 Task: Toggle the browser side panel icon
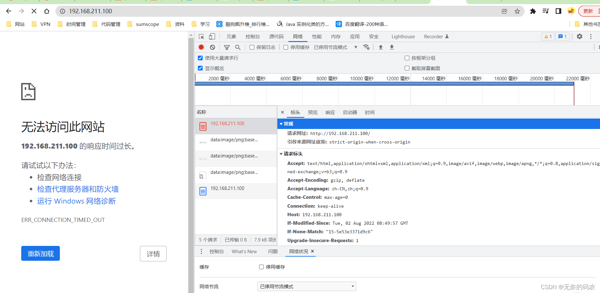coord(558,11)
